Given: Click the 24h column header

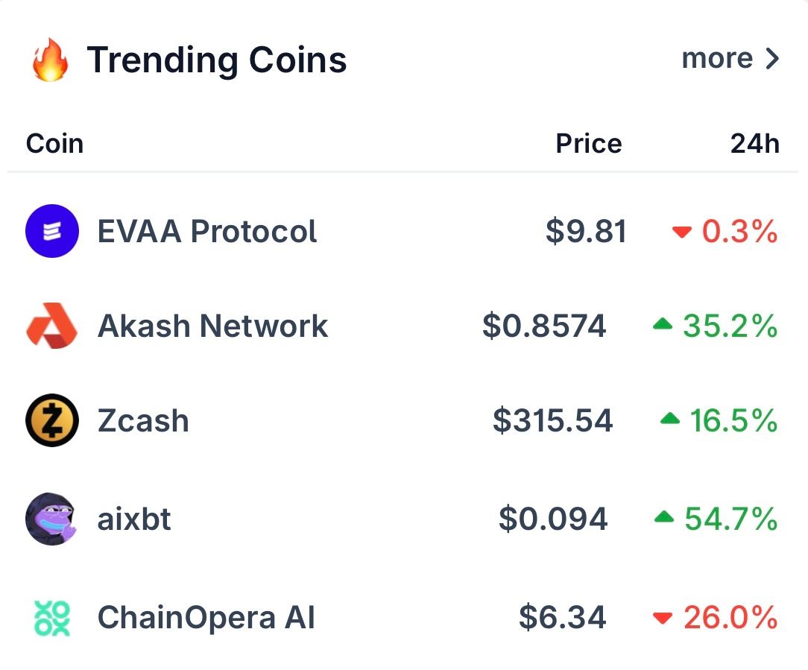Looking at the screenshot, I should [754, 143].
